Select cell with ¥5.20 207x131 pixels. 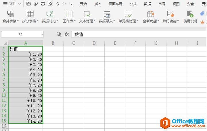pyautogui.click(x=26, y=74)
